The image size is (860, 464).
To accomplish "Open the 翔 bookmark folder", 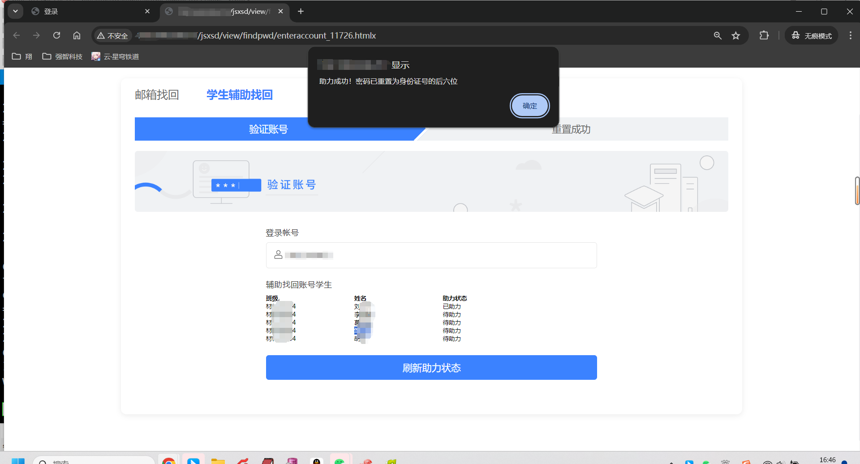I will 22,56.
